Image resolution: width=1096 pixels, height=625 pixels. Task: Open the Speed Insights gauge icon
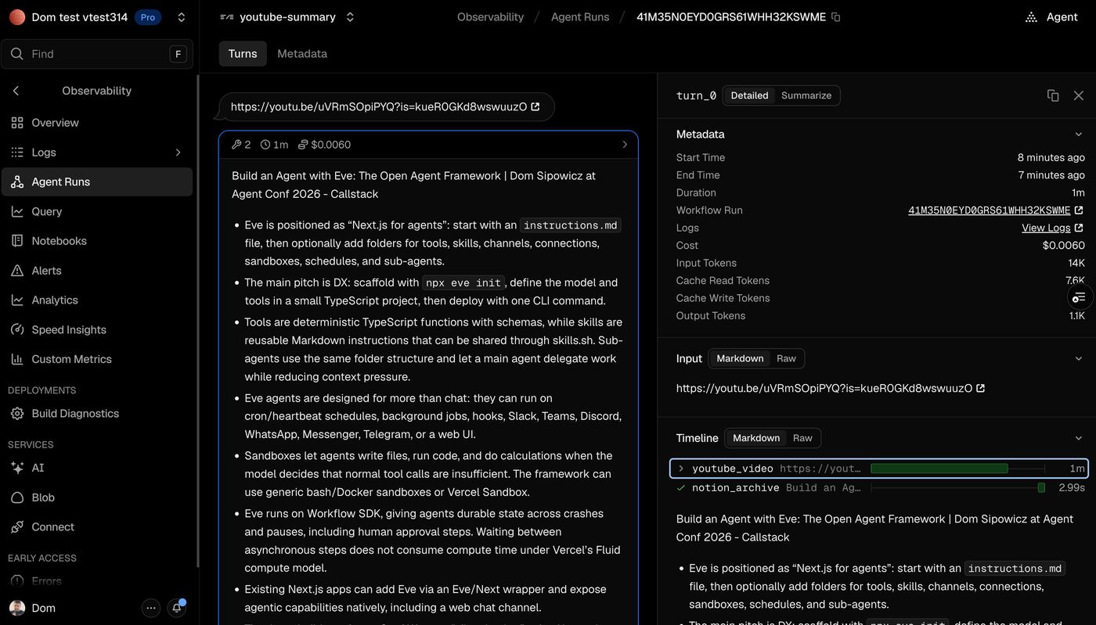(17, 330)
